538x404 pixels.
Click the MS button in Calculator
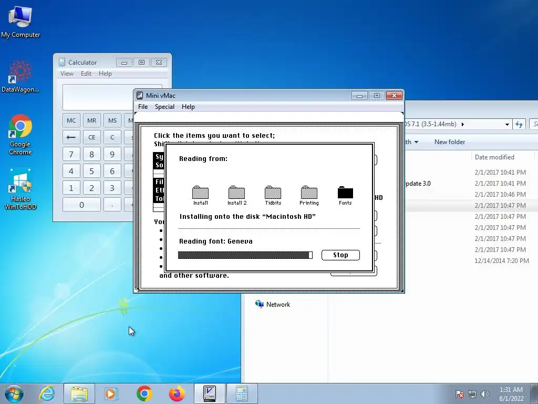point(112,120)
